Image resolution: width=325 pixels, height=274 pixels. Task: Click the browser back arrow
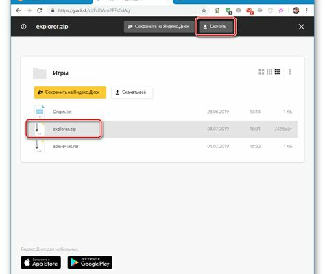(19, 10)
